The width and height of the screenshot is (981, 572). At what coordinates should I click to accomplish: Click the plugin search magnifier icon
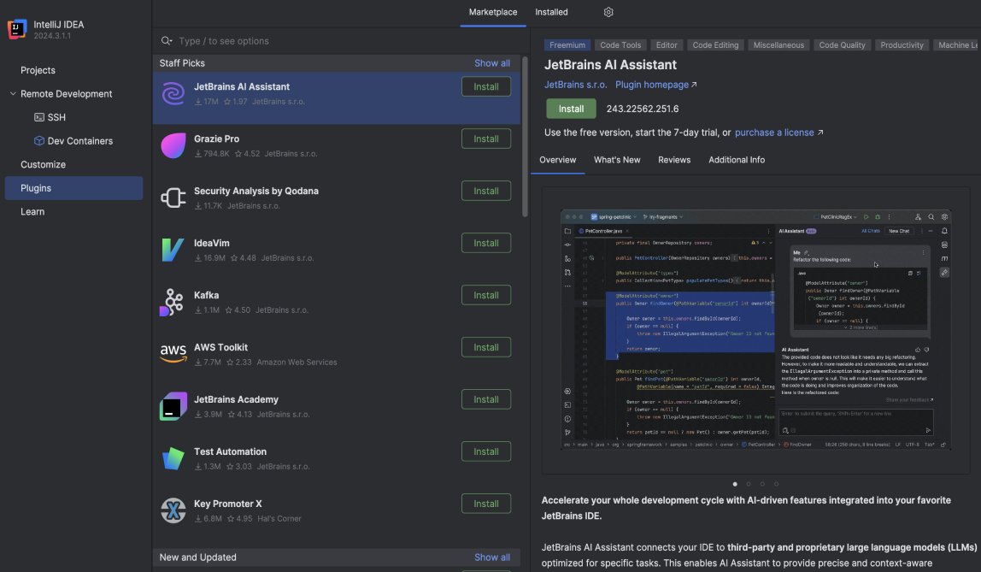pyautogui.click(x=167, y=41)
